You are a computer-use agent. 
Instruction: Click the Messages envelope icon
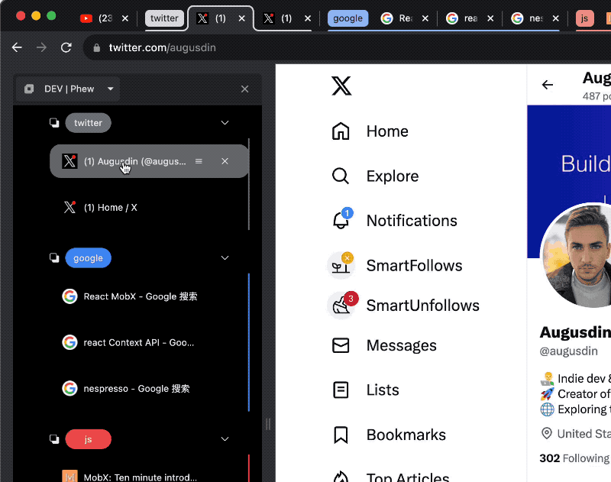pyautogui.click(x=341, y=345)
